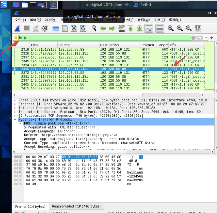Open display filter history dropdown
This screenshot has height=213, width=217.
[206, 38]
